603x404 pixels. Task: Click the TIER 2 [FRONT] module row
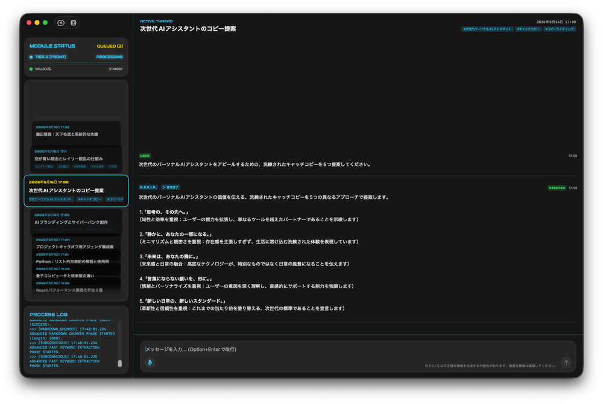pyautogui.click(x=76, y=57)
